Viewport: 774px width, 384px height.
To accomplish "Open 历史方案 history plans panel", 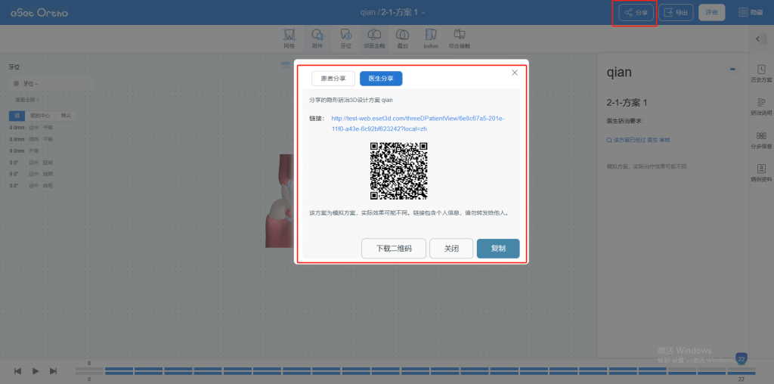I will (761, 74).
